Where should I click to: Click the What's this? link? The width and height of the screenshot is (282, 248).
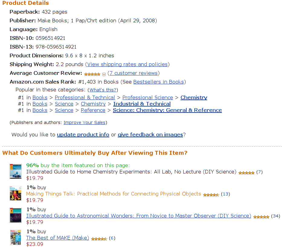[103, 90]
